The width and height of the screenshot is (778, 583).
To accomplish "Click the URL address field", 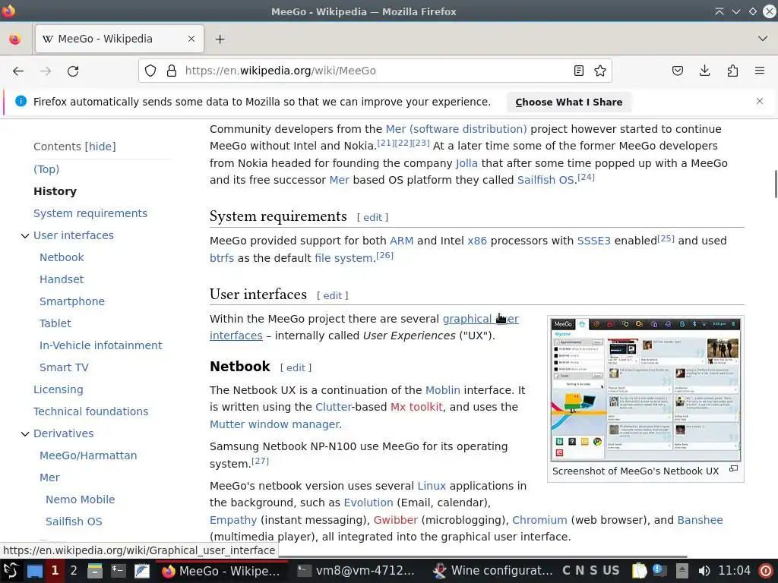I will 377,71.
